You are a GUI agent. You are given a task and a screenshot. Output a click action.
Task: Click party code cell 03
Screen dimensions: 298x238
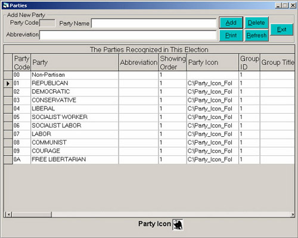point(21,101)
